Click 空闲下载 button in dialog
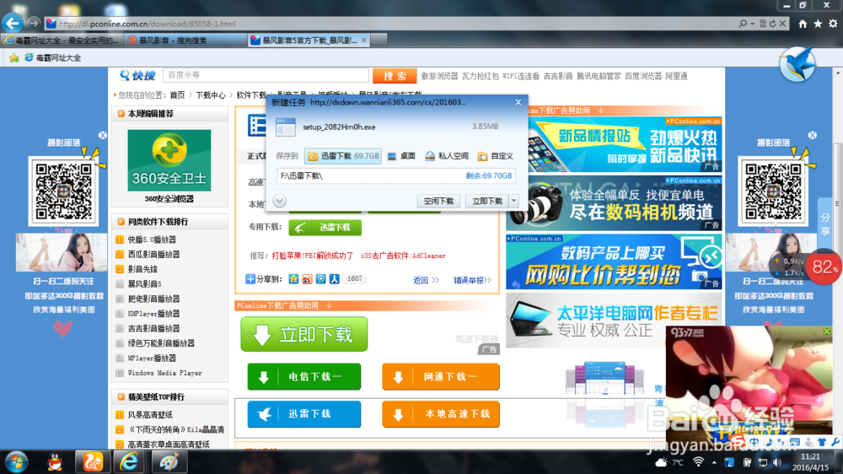Viewport: 843px width, 474px height. coord(438,201)
